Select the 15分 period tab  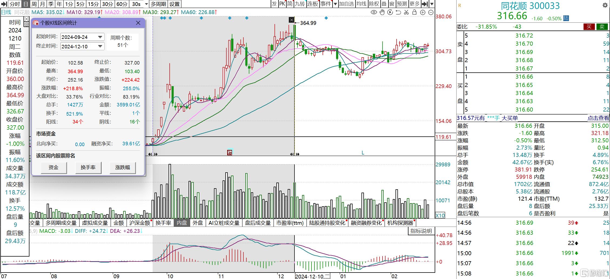(93, 4)
